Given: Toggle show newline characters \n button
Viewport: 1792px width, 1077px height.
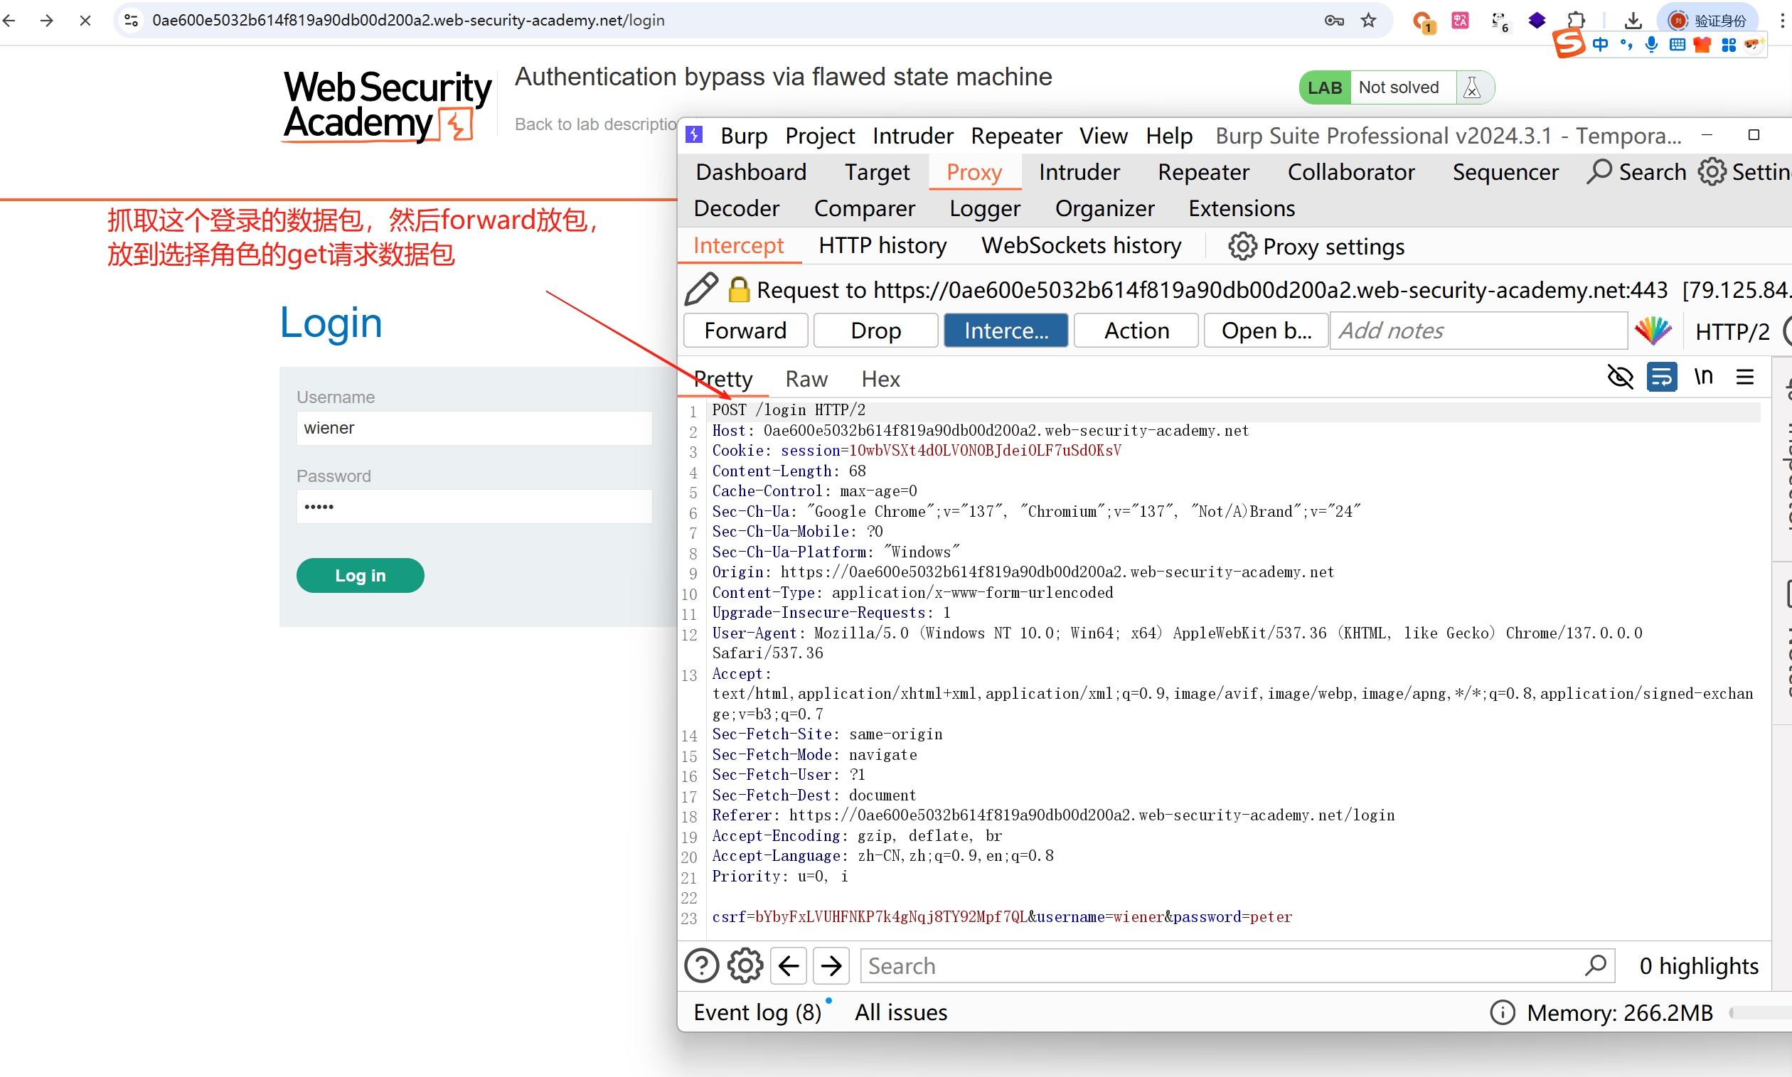Looking at the screenshot, I should coord(1702,377).
